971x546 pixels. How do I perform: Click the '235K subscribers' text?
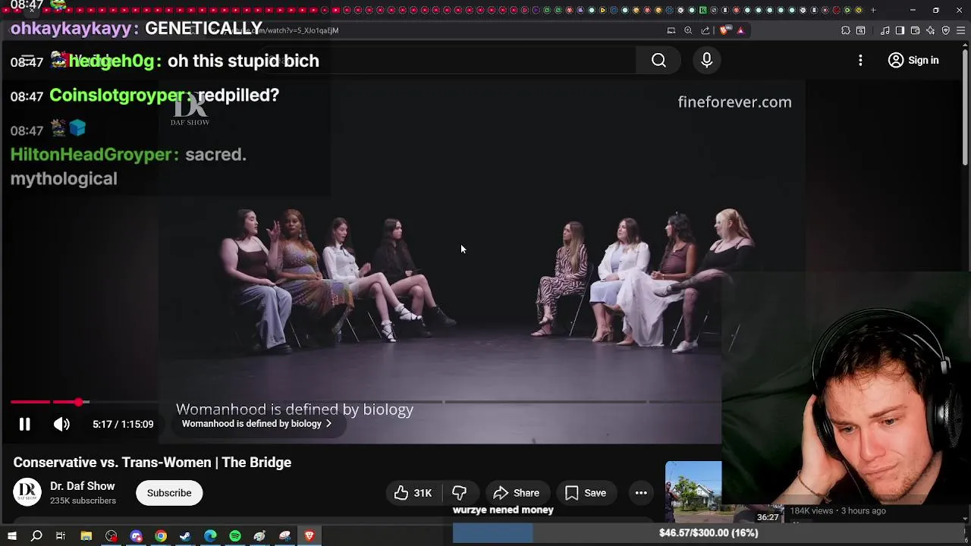pos(83,501)
